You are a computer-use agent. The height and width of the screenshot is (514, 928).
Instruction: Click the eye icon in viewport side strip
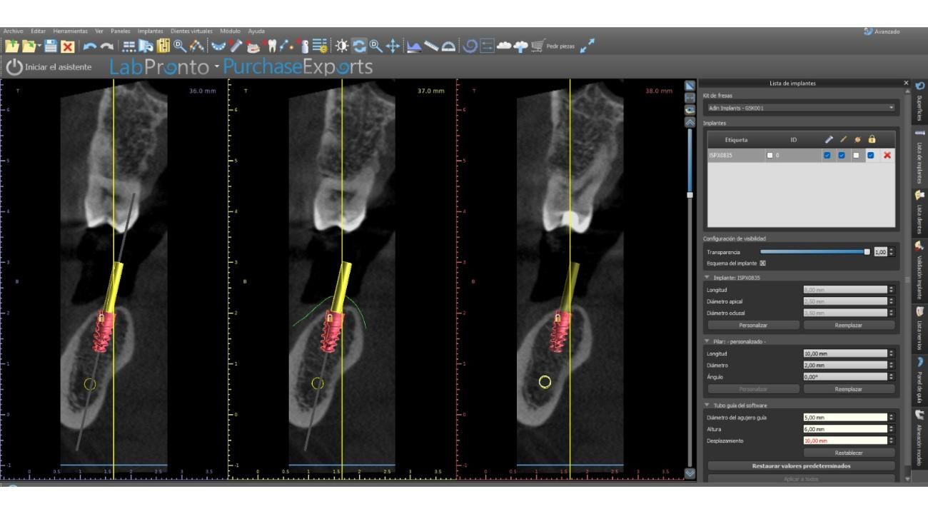pyautogui.click(x=690, y=109)
